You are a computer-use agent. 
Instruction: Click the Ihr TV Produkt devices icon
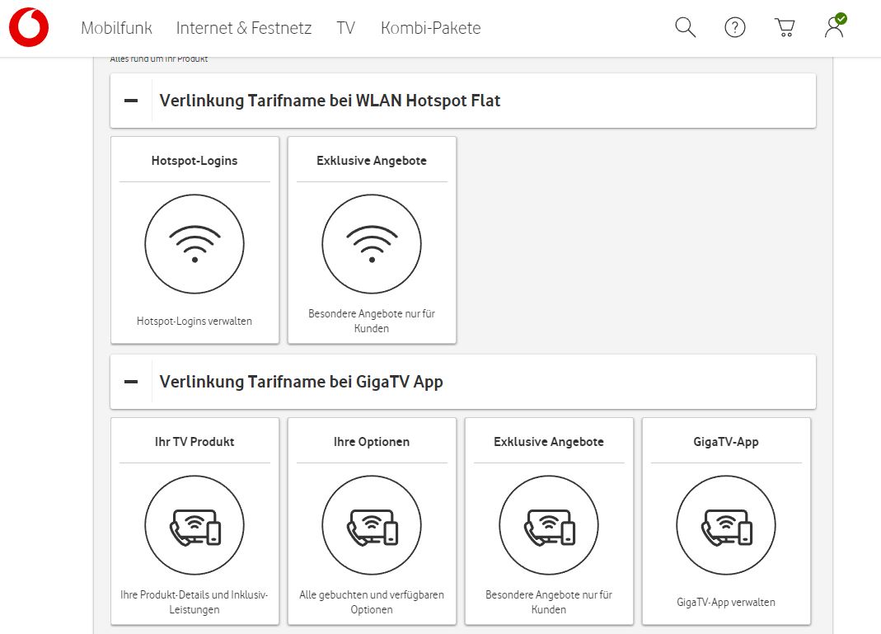[x=194, y=525]
